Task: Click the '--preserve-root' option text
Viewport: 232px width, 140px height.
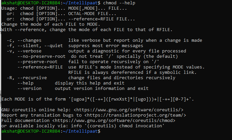Action: pos(37,62)
